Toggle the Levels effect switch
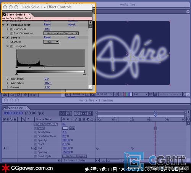The image size is (191, 173). 7,38
